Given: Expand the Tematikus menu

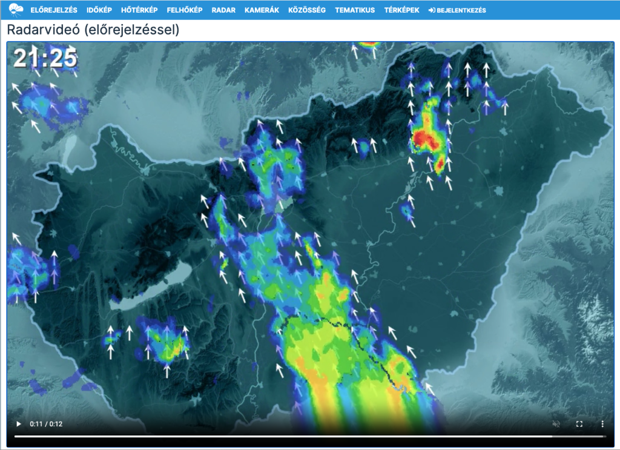Looking at the screenshot, I should coord(355,10).
